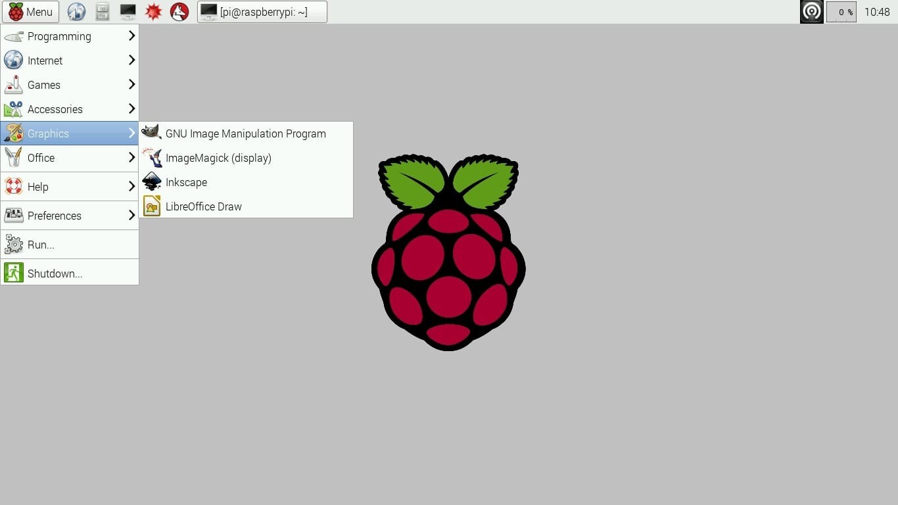Open Inkscape from the Graphics submenu
The height and width of the screenshot is (505, 898).
186,182
